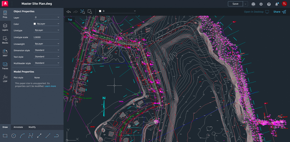Follow the Learn more link
The image size is (290, 142).
pyautogui.click(x=50, y=86)
